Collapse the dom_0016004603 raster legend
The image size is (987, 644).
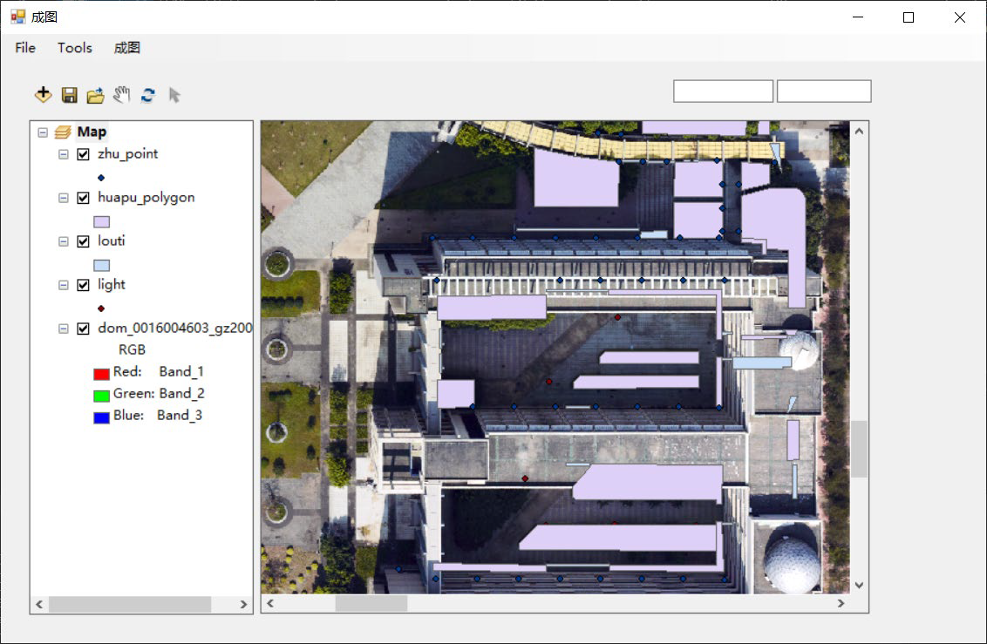(63, 329)
